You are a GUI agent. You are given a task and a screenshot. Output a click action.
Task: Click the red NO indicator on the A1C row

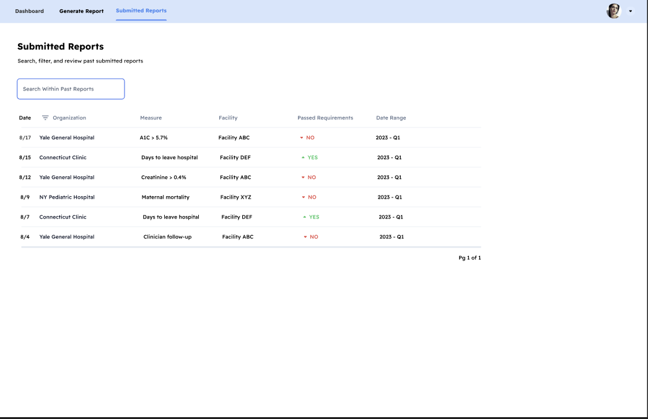(x=309, y=137)
